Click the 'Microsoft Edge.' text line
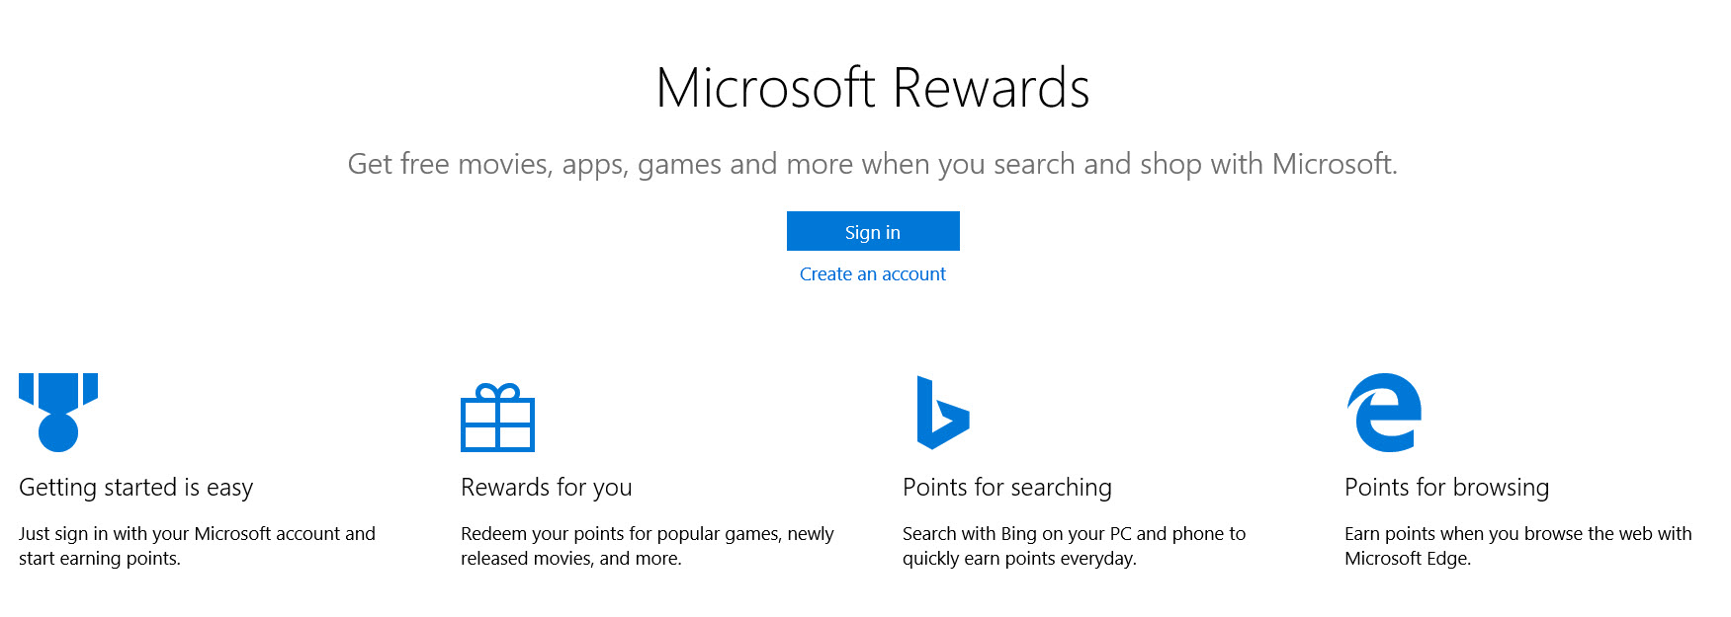Image resolution: width=1731 pixels, height=617 pixels. click(1408, 559)
